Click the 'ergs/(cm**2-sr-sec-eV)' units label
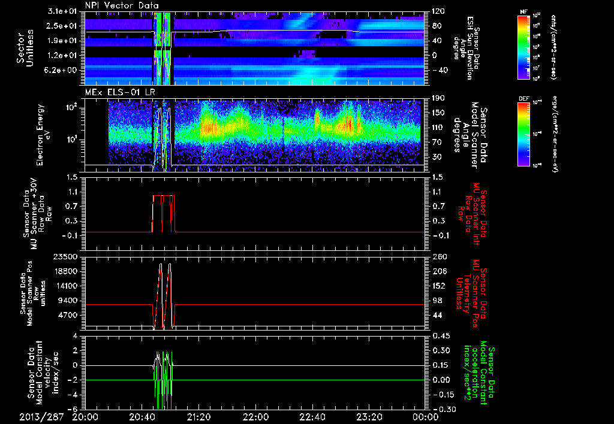 point(555,134)
